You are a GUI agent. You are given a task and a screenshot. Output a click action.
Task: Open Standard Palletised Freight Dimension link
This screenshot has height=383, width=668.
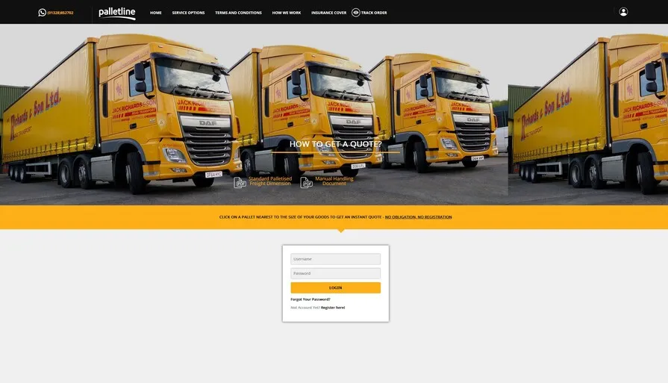tap(270, 181)
